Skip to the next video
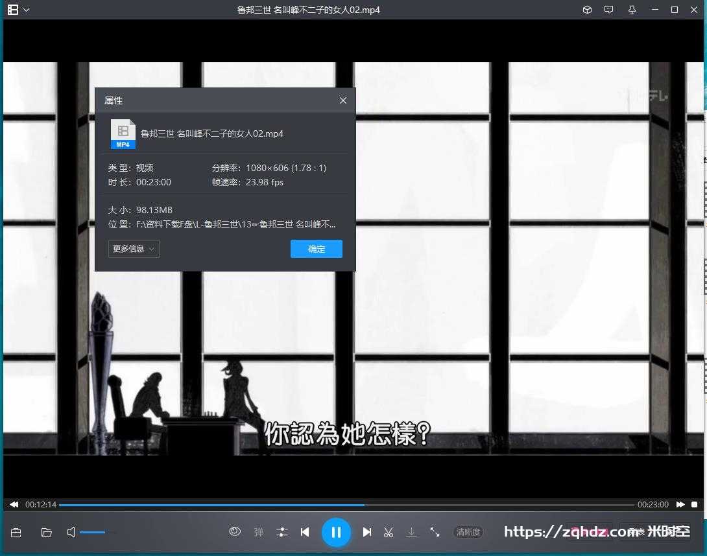707x556 pixels. coord(367,532)
